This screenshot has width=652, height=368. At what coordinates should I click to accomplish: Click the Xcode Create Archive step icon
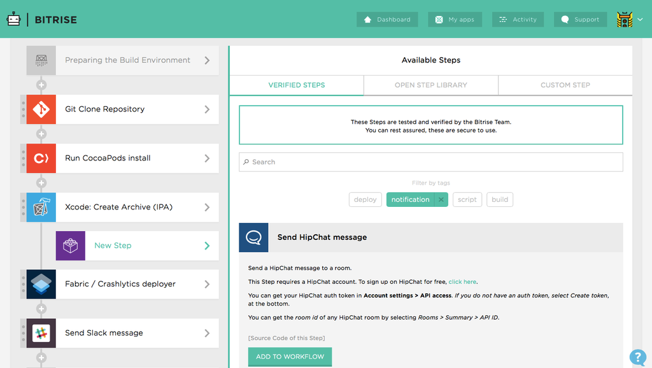click(41, 207)
